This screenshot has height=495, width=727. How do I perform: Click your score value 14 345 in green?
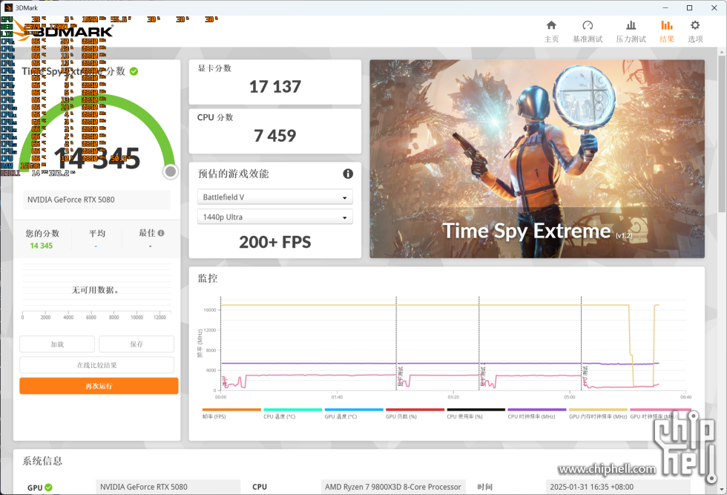(x=42, y=246)
